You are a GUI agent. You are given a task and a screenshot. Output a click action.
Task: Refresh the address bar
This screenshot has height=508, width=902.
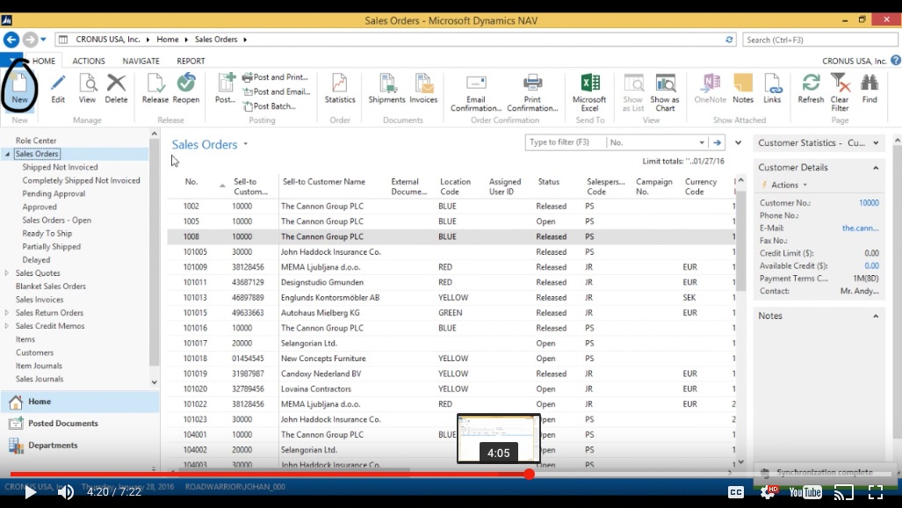(x=729, y=40)
